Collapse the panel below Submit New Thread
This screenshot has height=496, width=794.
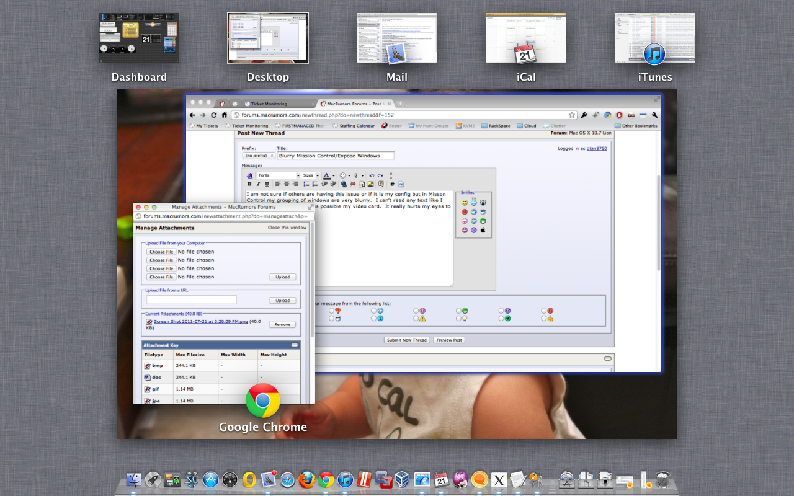click(608, 358)
